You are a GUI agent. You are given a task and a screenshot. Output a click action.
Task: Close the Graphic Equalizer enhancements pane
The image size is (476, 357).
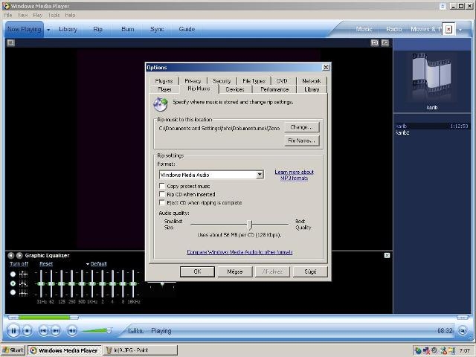coord(387,255)
